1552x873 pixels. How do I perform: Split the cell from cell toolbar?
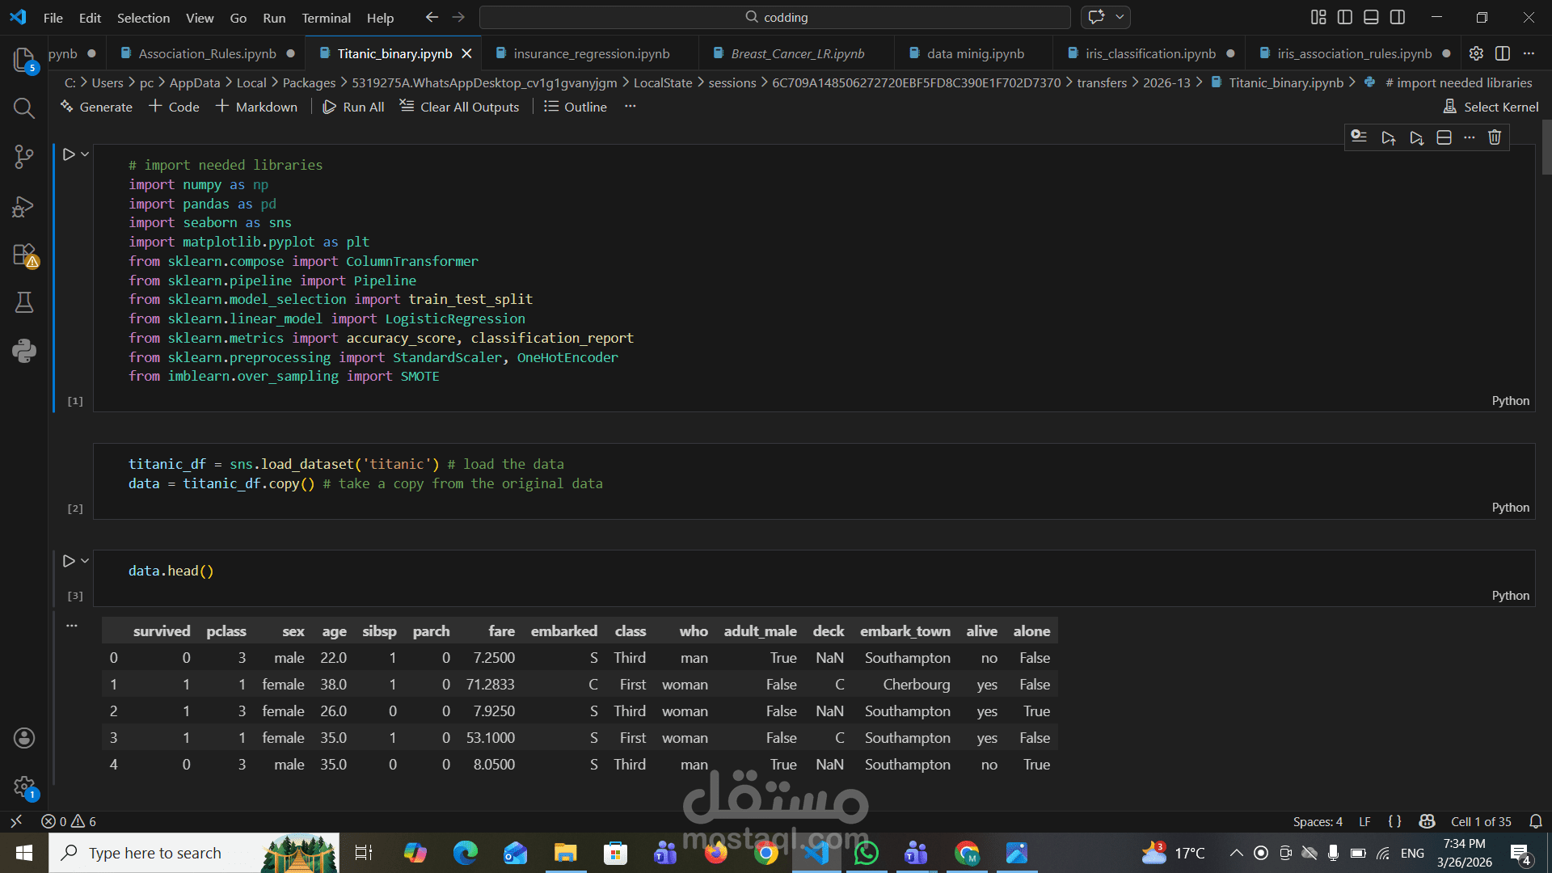[1444, 137]
